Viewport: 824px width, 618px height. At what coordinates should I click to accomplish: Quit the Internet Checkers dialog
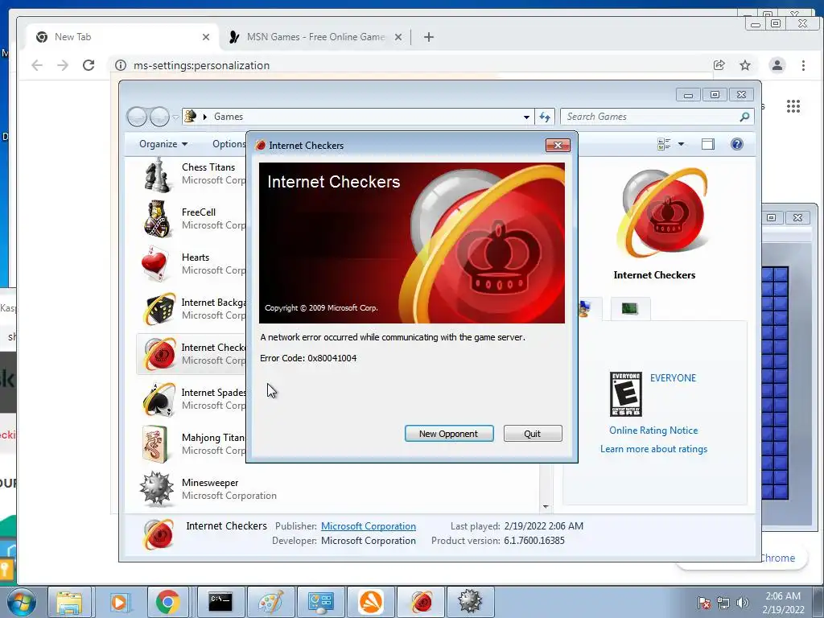pos(533,434)
